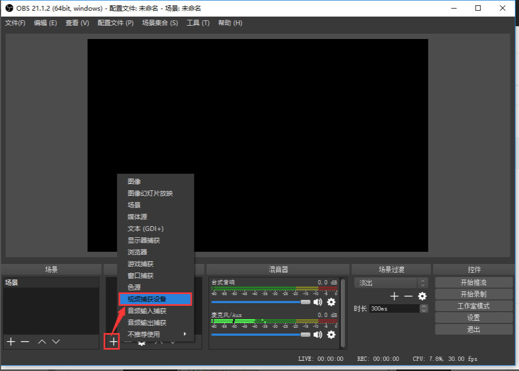Open the transition properties gear

tap(423, 296)
